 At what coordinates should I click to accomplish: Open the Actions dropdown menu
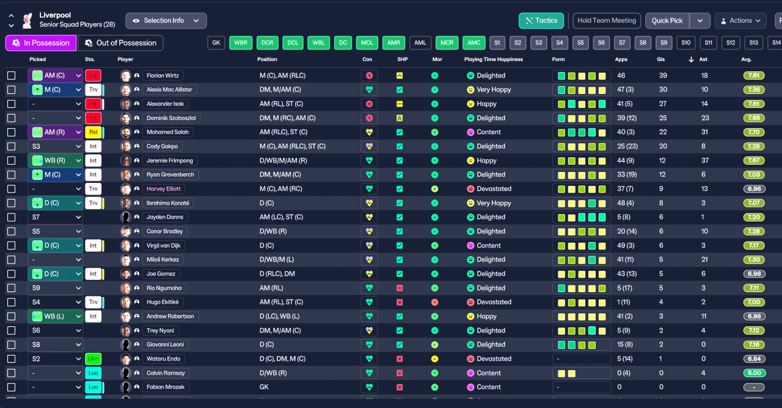[x=740, y=21]
